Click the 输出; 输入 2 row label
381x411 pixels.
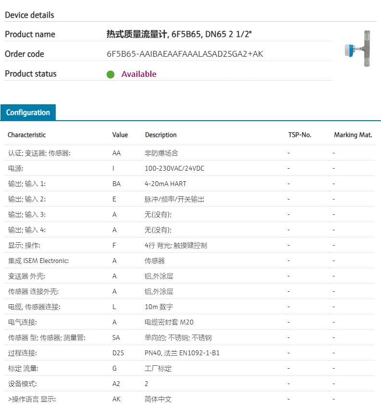click(27, 199)
